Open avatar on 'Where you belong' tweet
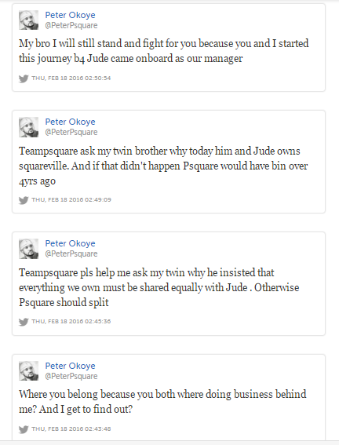 (29, 370)
